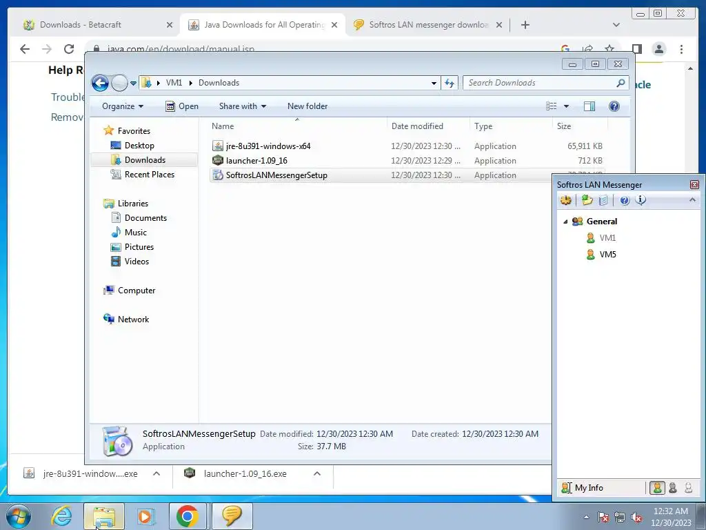Open the Share with menu
The width and height of the screenshot is (706, 530).
[242, 106]
